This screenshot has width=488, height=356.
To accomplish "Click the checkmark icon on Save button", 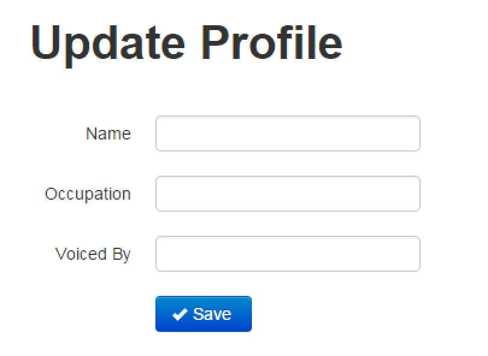I will 180,314.
